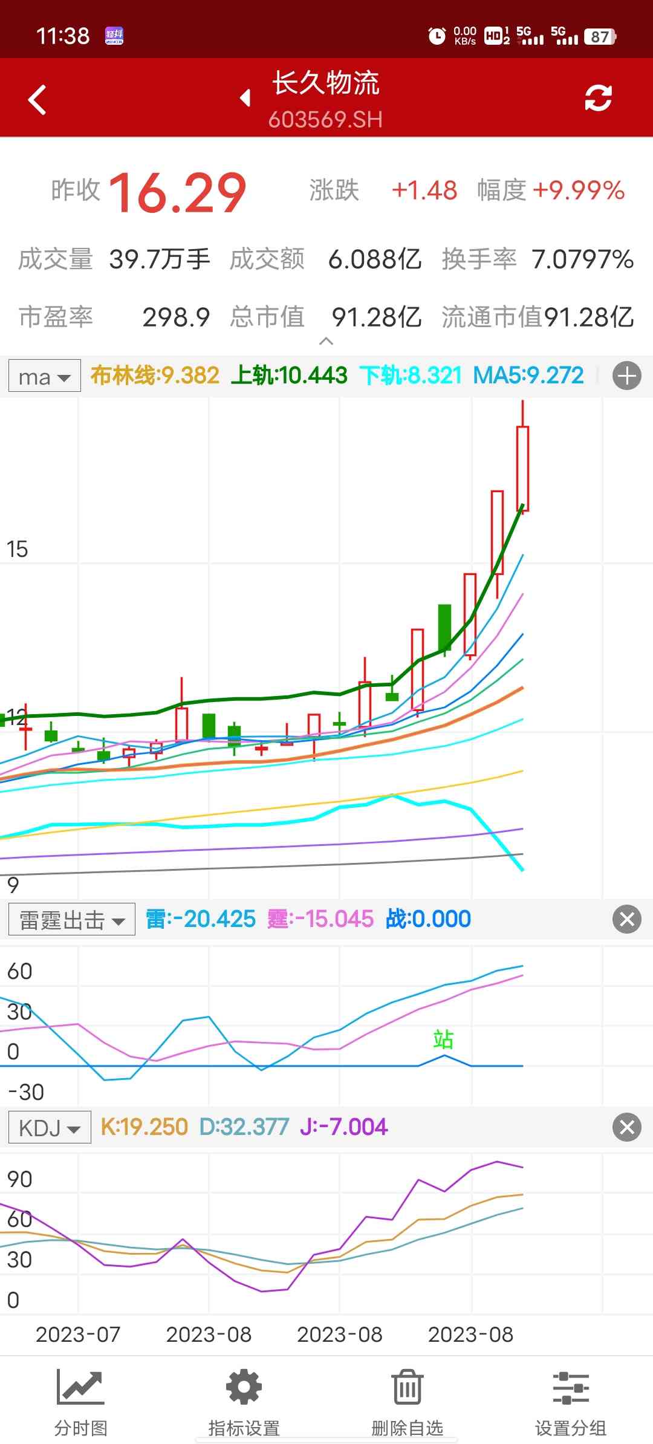
Task: Tap the alarm clock status icon
Action: click(437, 36)
